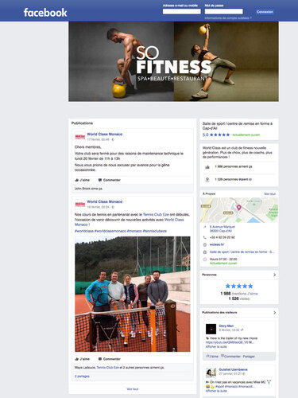Viewport: 298px width, 398px height.
Task: Click the five-star rating under Personnes
Action: pyautogui.click(x=239, y=286)
